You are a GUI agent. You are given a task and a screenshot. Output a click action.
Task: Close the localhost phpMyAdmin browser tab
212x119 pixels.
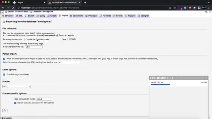point(79,3)
